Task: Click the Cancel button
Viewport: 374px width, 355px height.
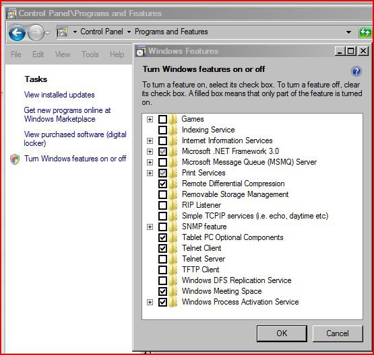Action: point(338,333)
